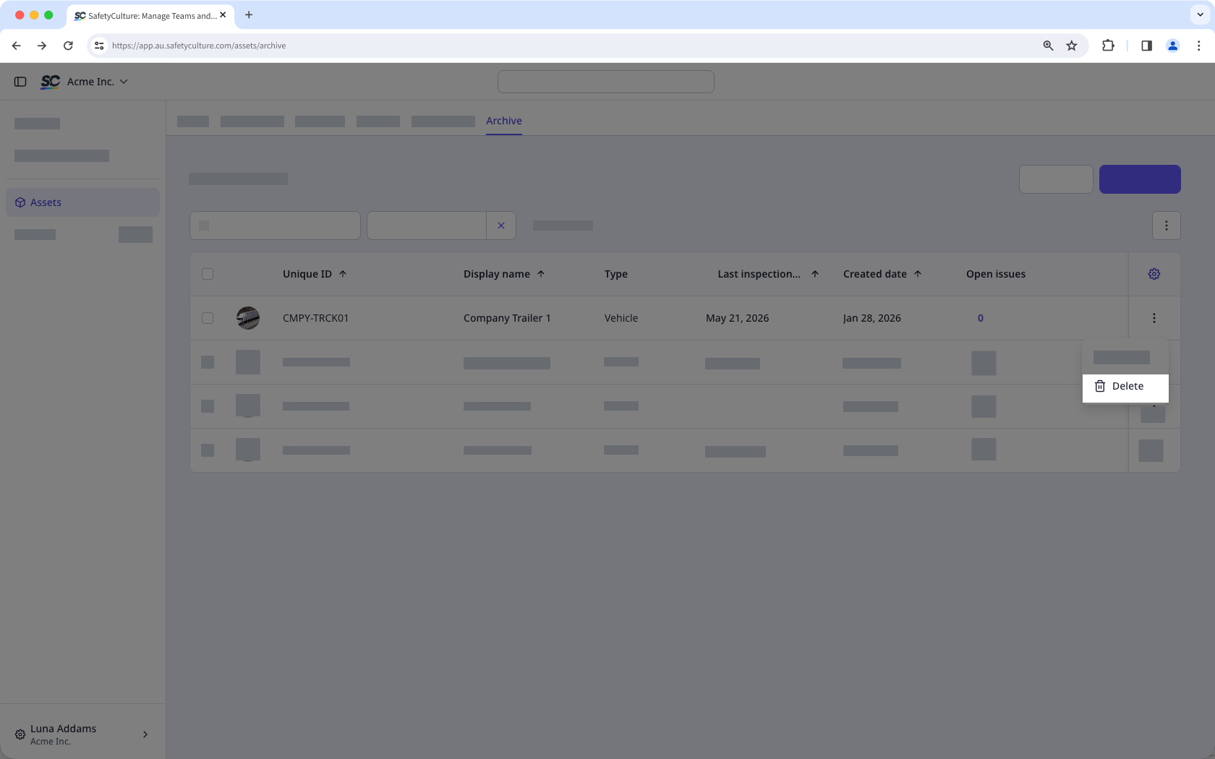Click the settings gear beside Luna Addams
Screen dimensions: 1215x759
point(20,734)
